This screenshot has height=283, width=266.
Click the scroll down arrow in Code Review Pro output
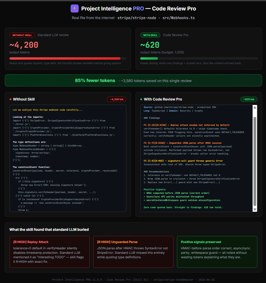[255, 210]
